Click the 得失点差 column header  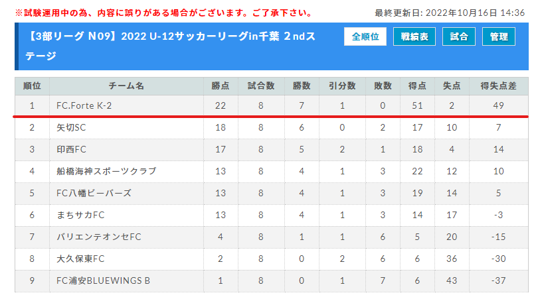pyautogui.click(x=498, y=86)
